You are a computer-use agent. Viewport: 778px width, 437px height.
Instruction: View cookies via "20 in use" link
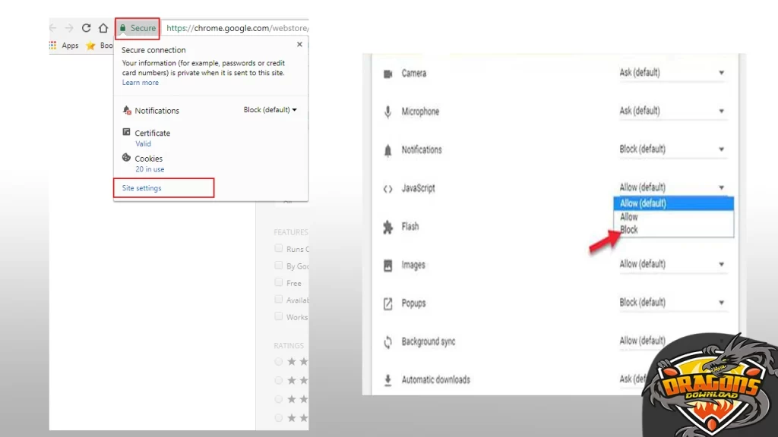tap(150, 169)
